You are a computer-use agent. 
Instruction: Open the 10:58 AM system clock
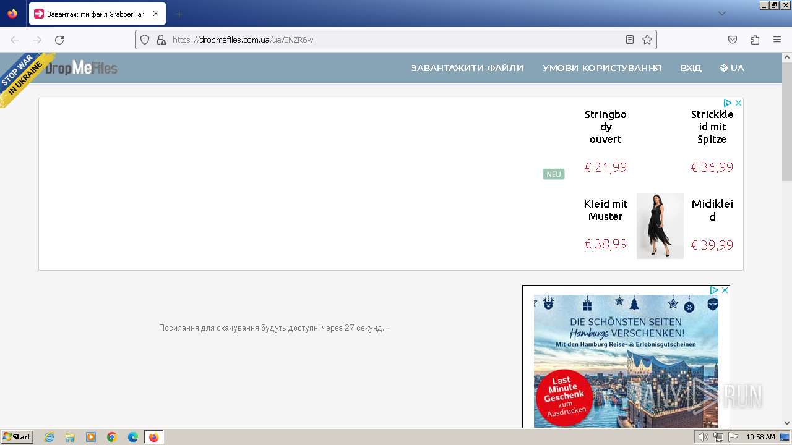coord(760,437)
